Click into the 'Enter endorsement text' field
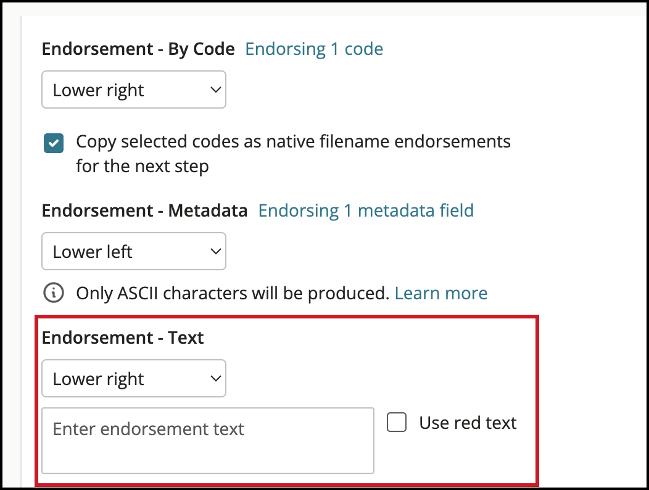Viewport: 649px width, 490px height. pos(208,441)
